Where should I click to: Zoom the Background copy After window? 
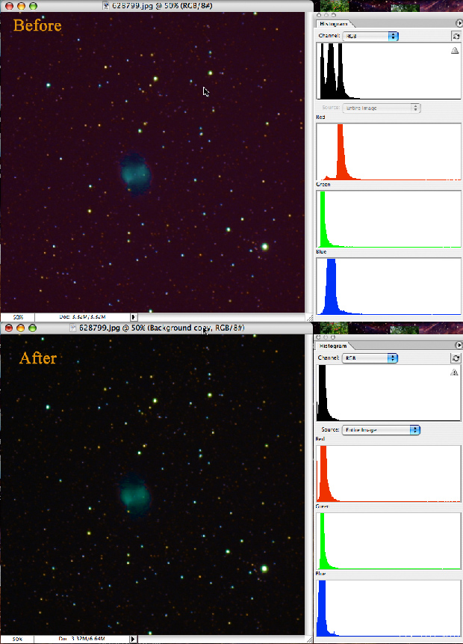[32, 328]
